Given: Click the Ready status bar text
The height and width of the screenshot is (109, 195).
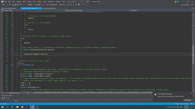Looking at the screenshot, I should [x=4, y=104].
